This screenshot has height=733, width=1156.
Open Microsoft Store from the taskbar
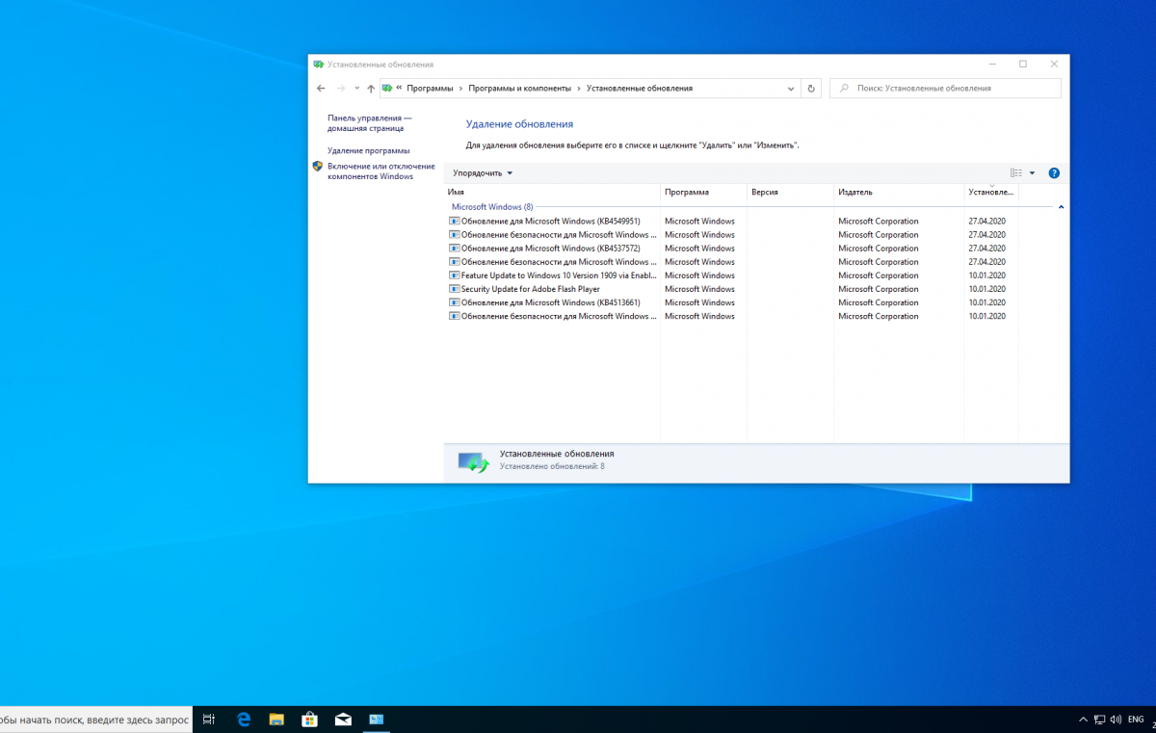pyautogui.click(x=309, y=720)
